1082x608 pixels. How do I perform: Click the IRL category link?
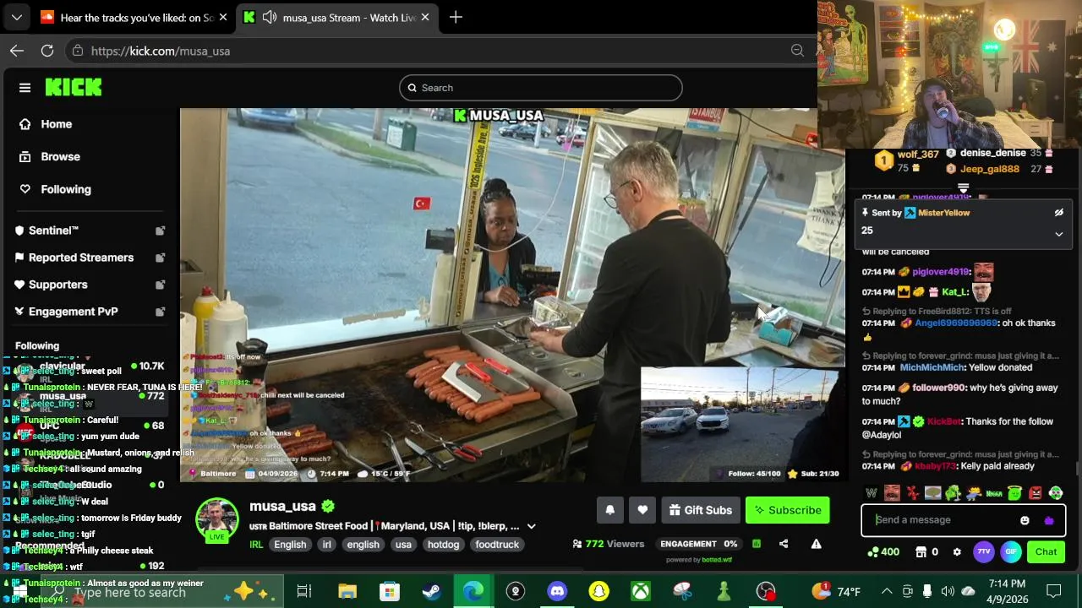[x=256, y=545]
